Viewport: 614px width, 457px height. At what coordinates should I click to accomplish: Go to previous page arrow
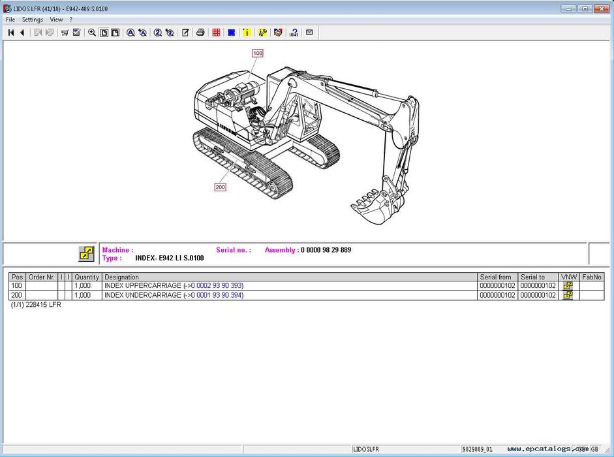tap(22, 33)
